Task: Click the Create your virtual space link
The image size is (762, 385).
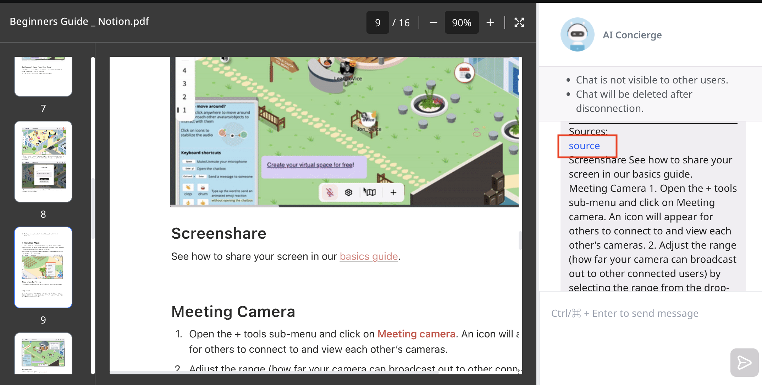Action: tap(310, 165)
